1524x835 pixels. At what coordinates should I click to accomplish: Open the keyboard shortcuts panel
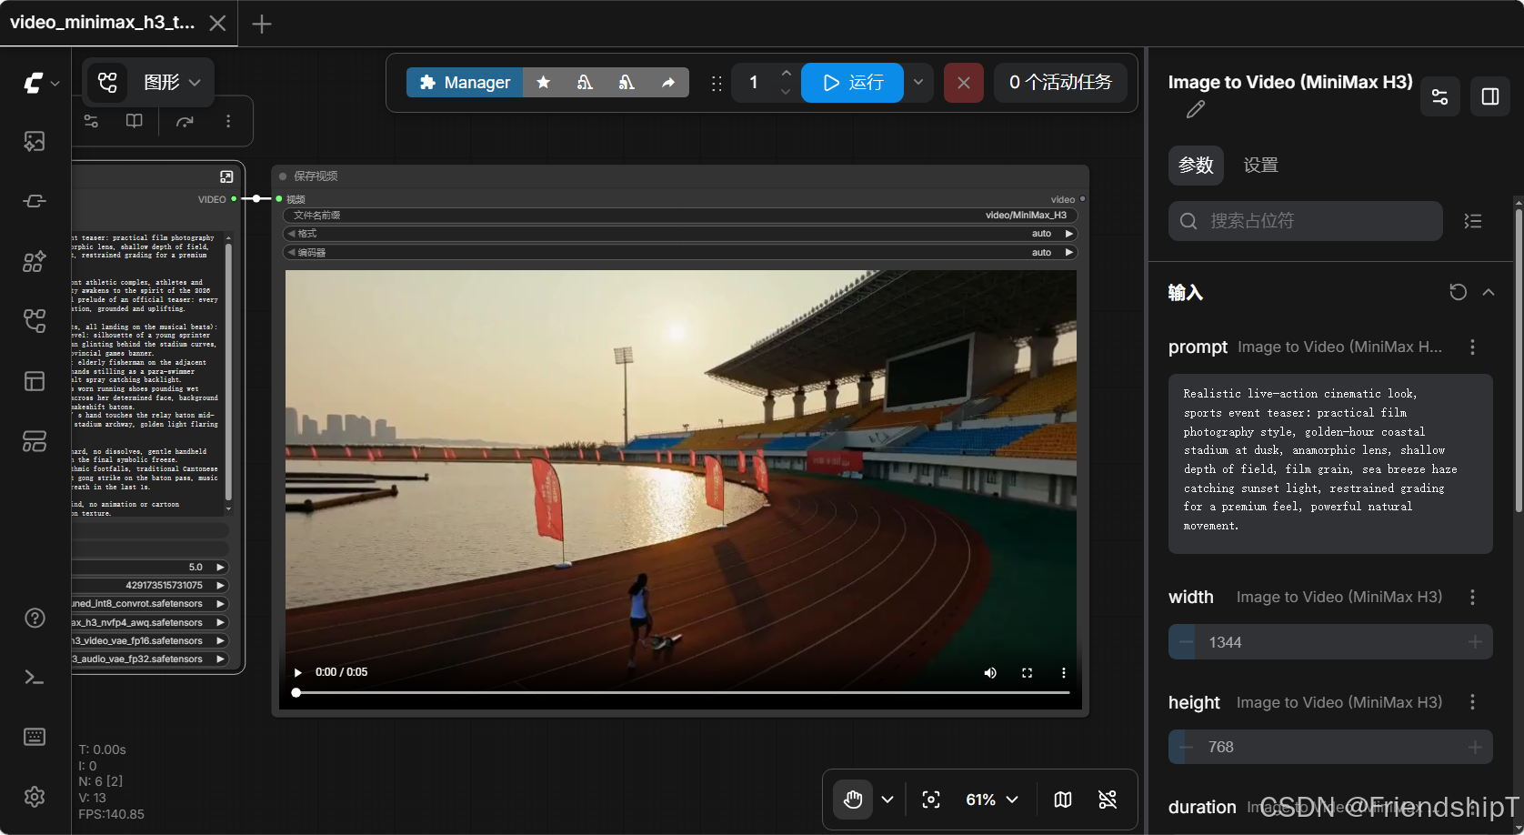click(x=35, y=737)
